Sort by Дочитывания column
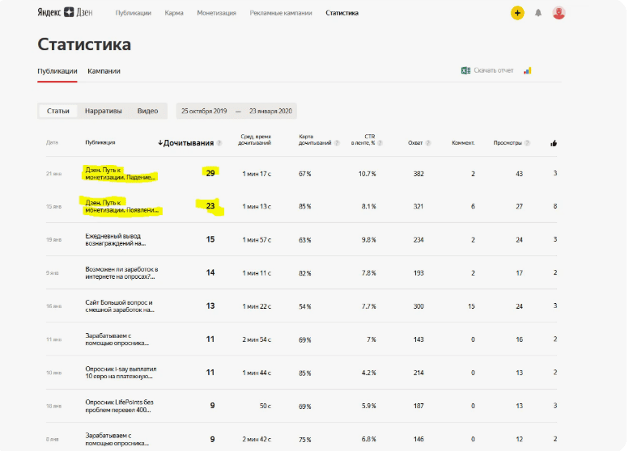629x451 pixels. [x=185, y=143]
